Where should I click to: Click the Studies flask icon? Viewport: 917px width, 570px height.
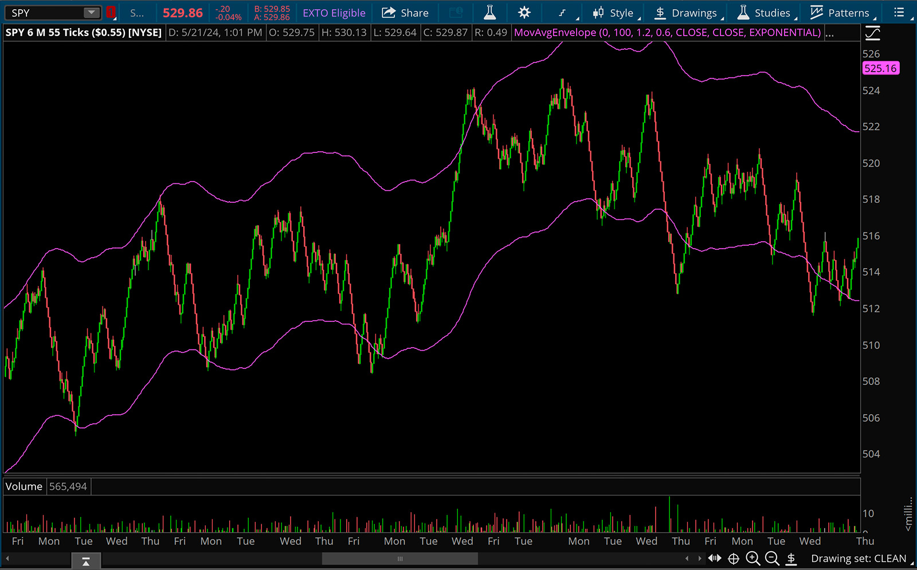[743, 12]
